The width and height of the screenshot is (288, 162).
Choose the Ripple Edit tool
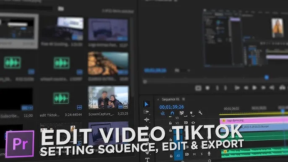[x=147, y=120]
